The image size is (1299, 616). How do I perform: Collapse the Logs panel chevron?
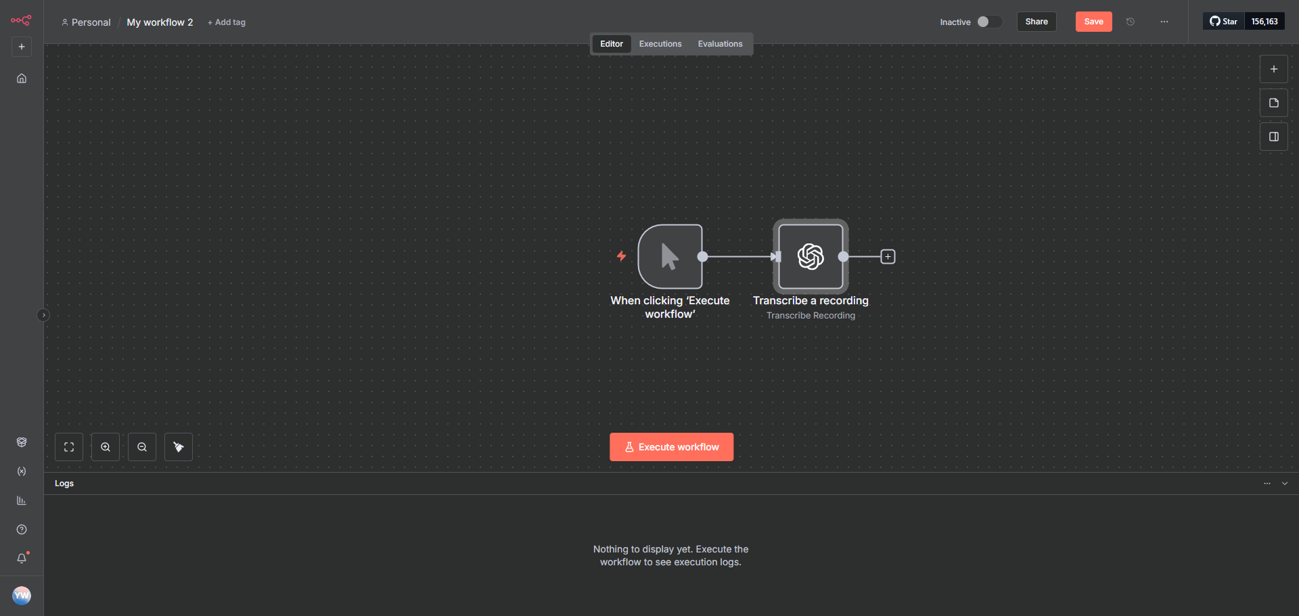[x=1284, y=483]
